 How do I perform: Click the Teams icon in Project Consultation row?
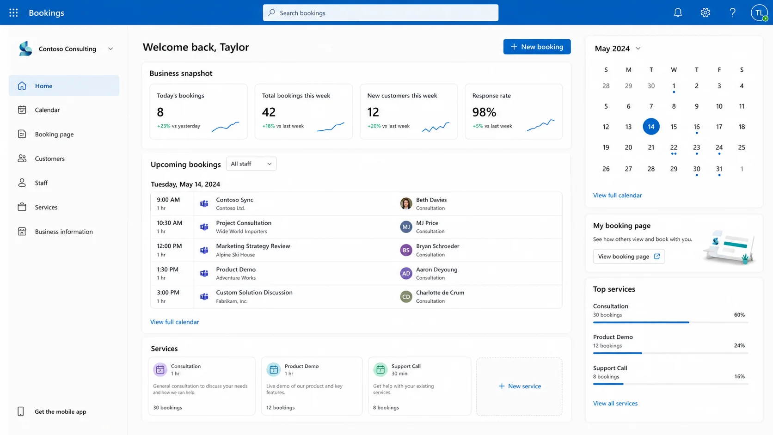click(204, 227)
